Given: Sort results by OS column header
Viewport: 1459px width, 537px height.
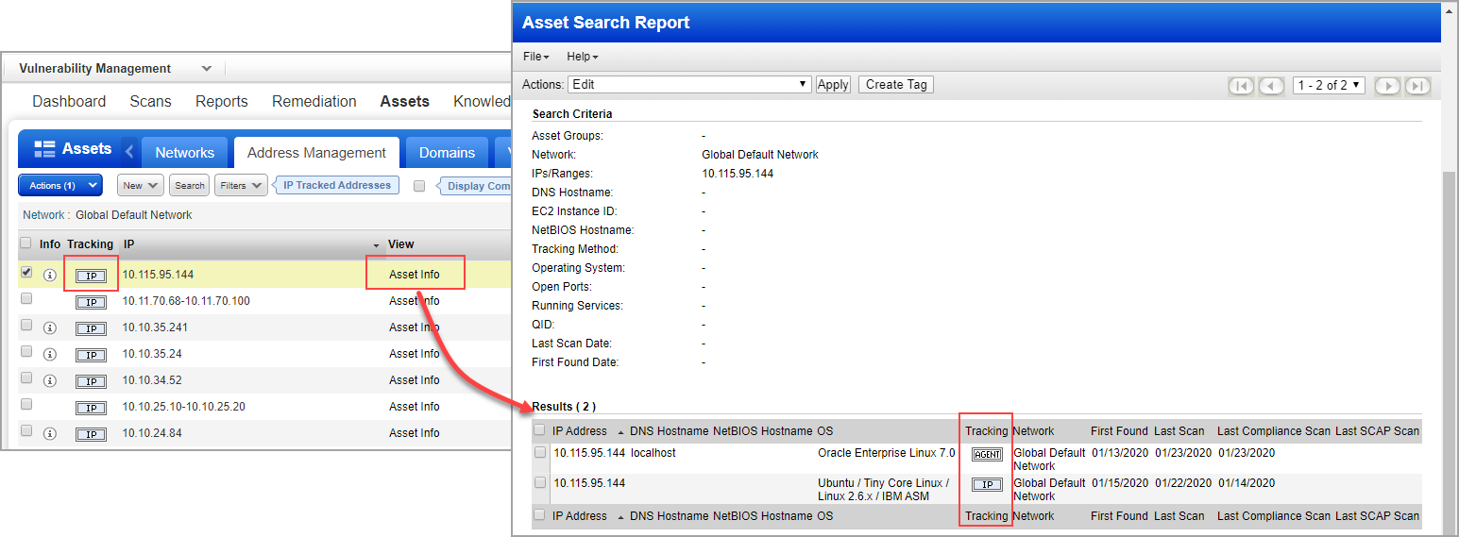Looking at the screenshot, I should tap(825, 430).
